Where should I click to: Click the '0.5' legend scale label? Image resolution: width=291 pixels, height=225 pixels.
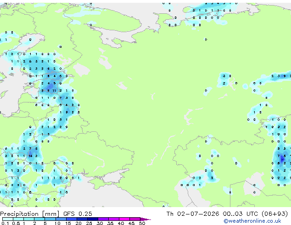[x=16, y=223]
